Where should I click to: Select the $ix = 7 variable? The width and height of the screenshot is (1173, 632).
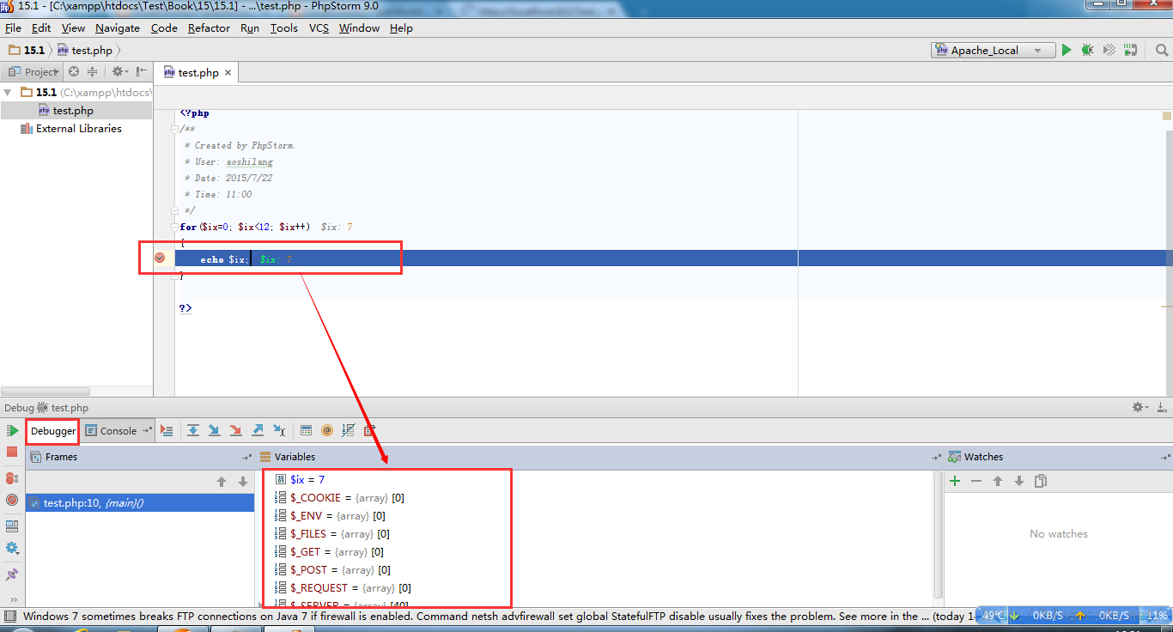299,480
